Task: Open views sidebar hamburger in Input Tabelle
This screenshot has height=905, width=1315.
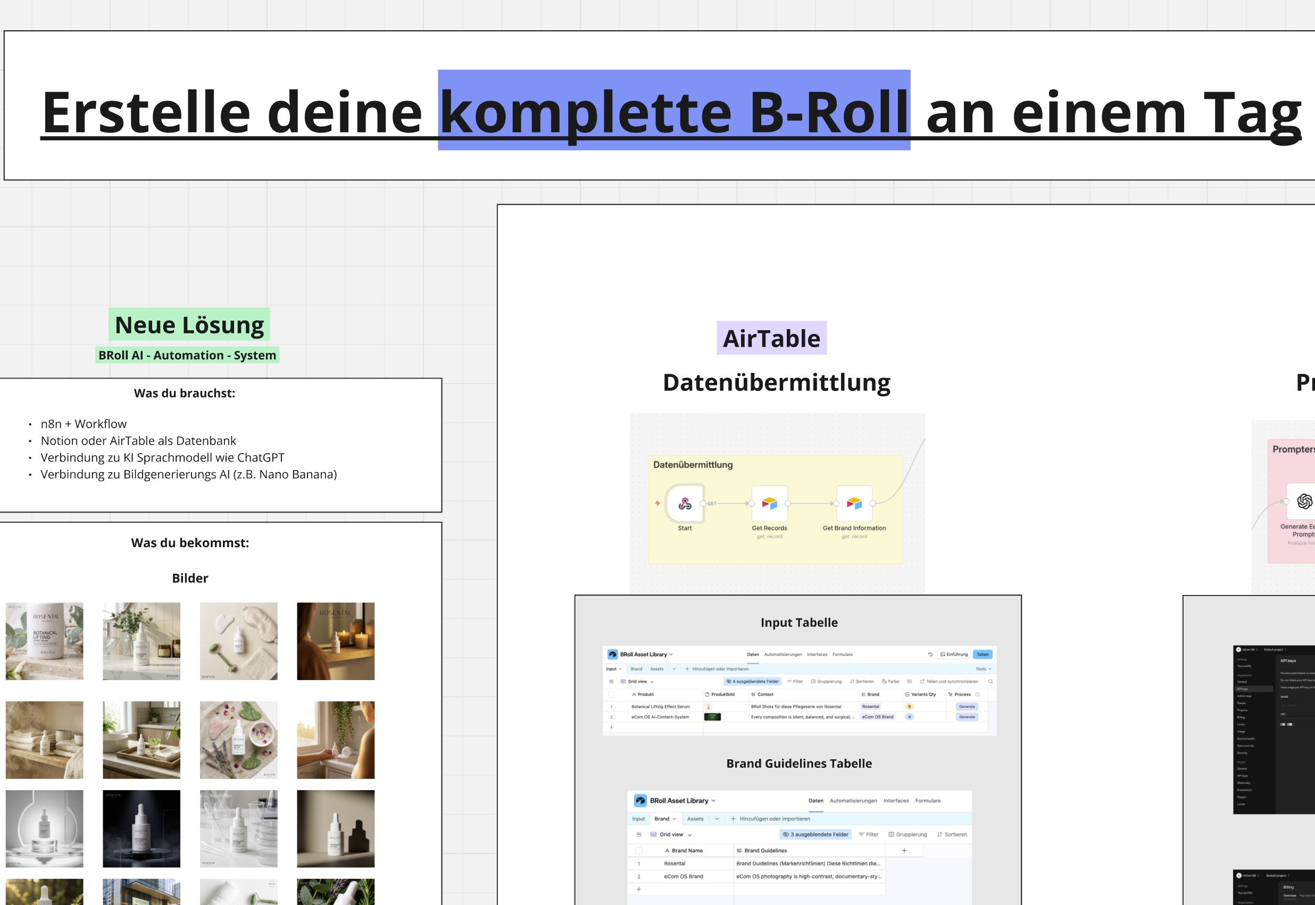Action: coord(611,682)
